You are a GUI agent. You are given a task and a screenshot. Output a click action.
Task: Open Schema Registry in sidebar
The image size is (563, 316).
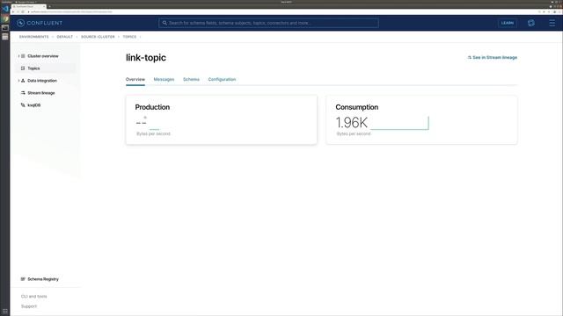[x=43, y=279]
